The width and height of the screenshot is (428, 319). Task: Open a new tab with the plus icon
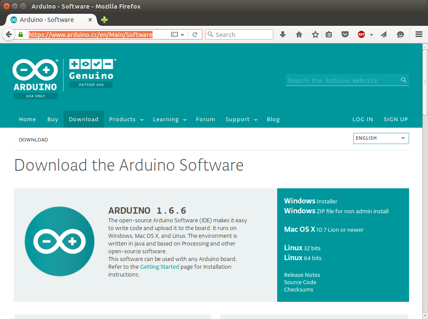point(104,20)
